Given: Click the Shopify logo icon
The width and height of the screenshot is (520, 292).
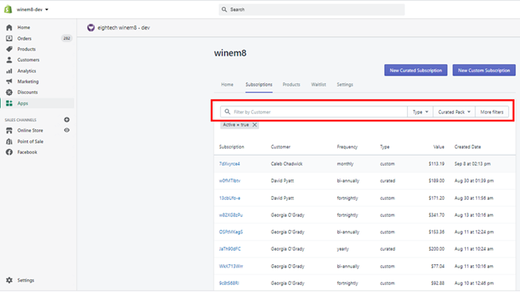Looking at the screenshot, I should 8,10.
